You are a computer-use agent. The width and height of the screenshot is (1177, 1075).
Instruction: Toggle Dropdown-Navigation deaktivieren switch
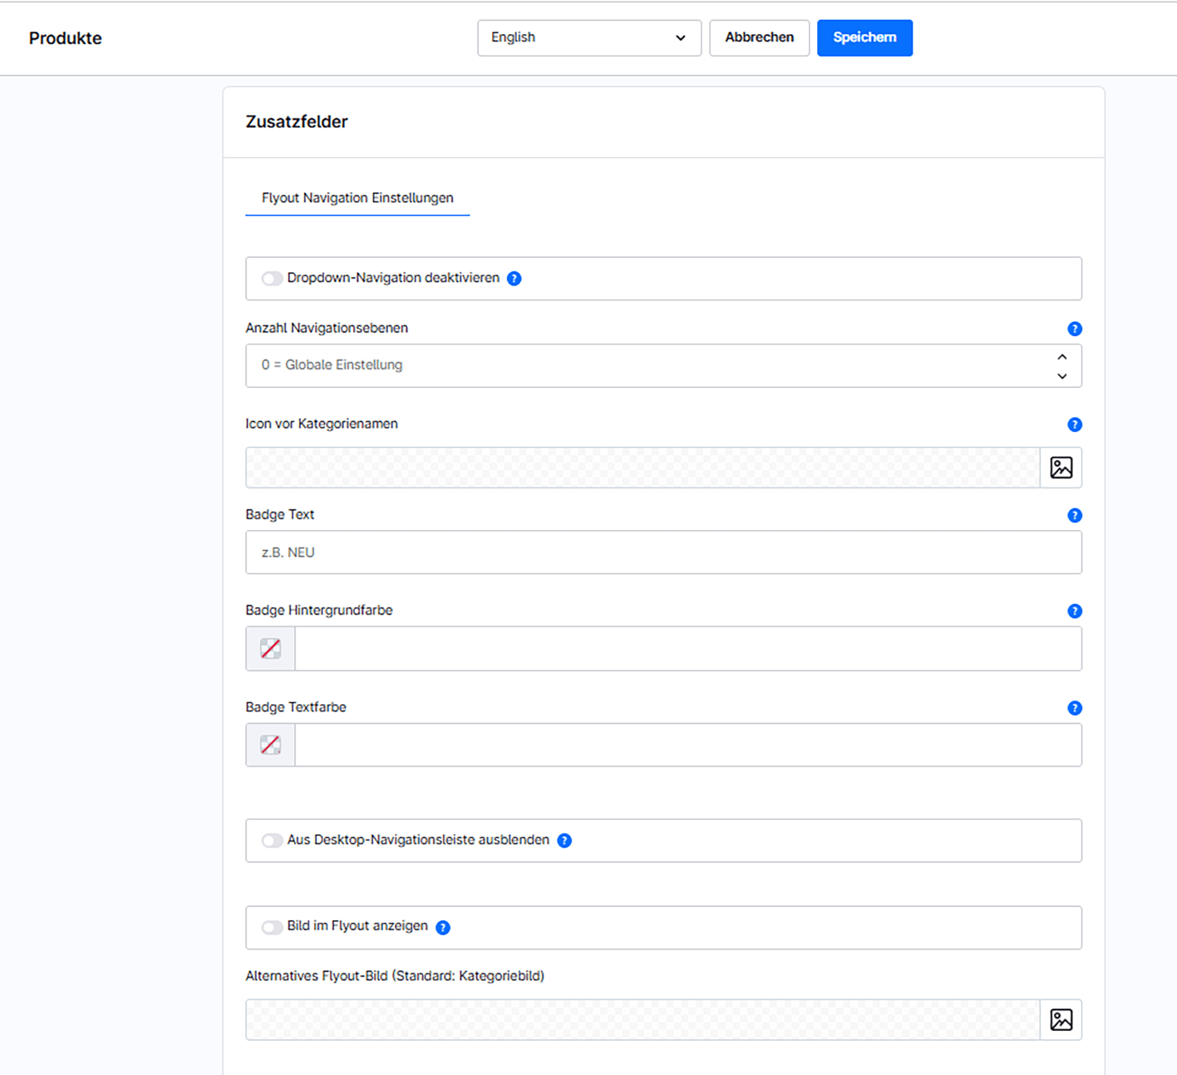point(272,278)
